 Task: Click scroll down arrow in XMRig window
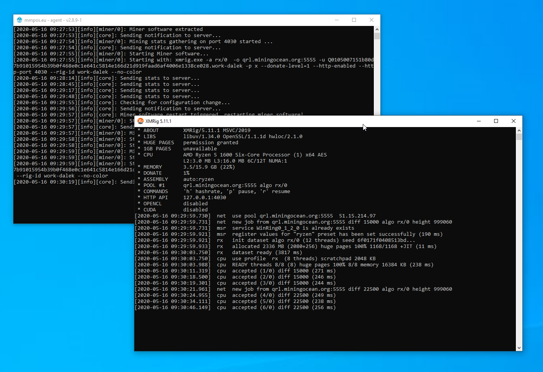[519, 348]
